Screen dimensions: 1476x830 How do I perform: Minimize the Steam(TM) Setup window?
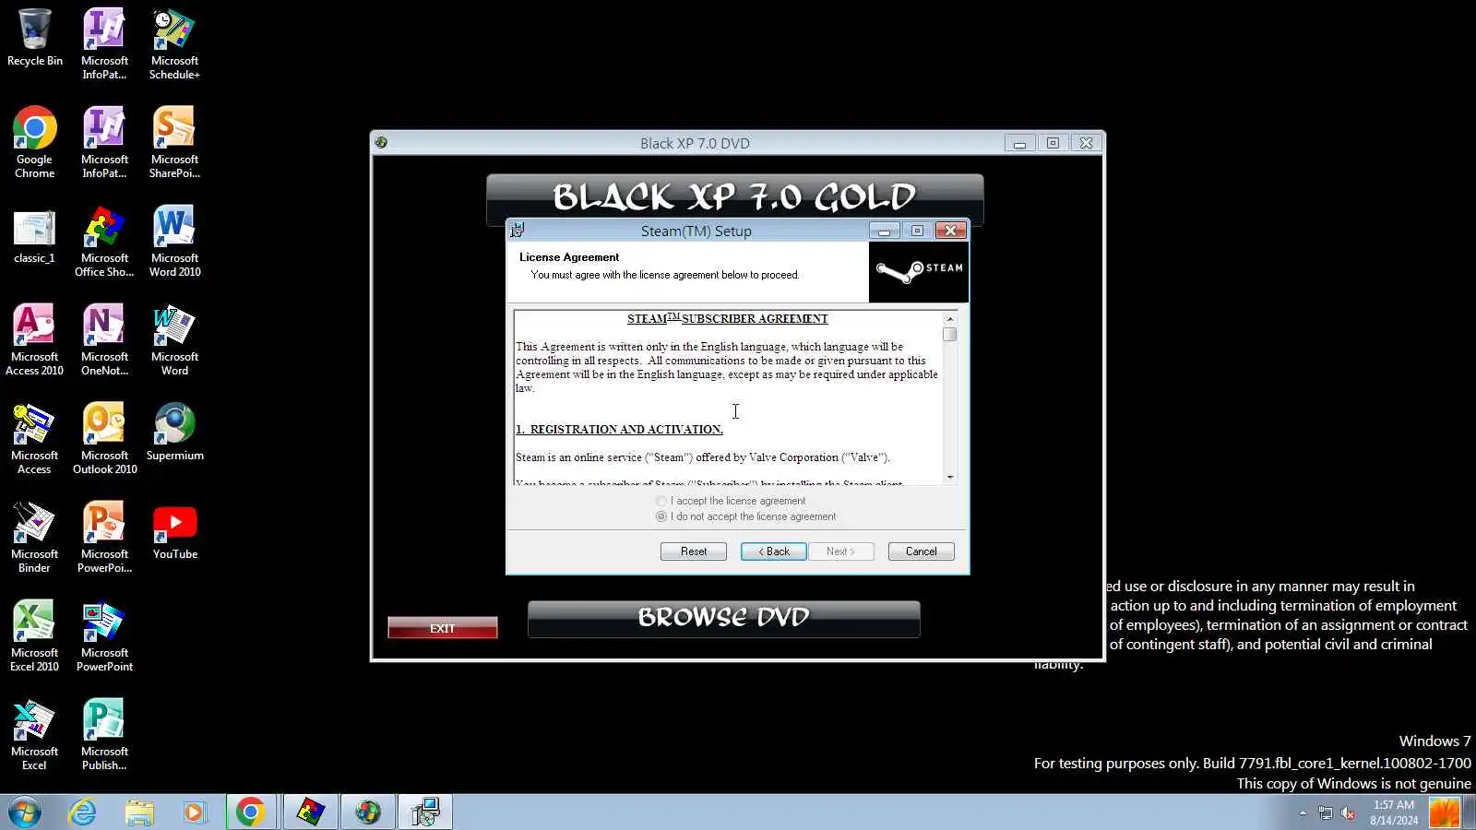(x=884, y=231)
